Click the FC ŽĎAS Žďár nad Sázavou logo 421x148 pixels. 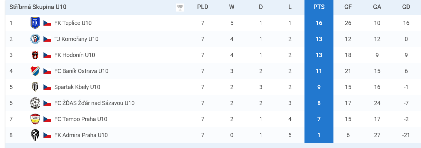pos(35,103)
